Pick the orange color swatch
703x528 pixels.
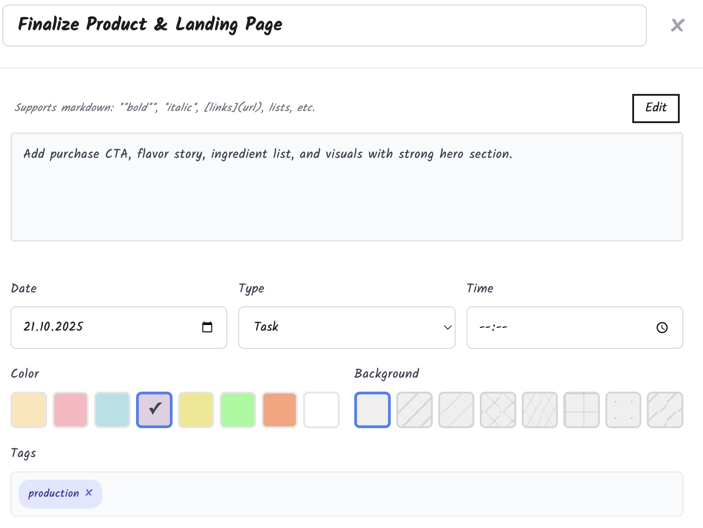point(279,410)
